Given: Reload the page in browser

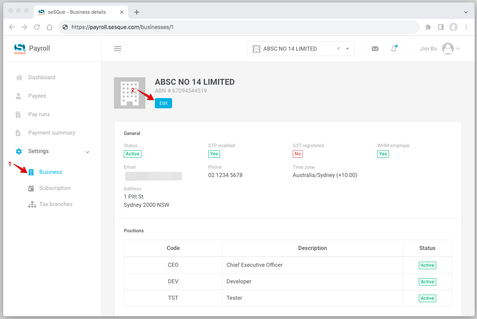Looking at the screenshot, I should (x=37, y=27).
